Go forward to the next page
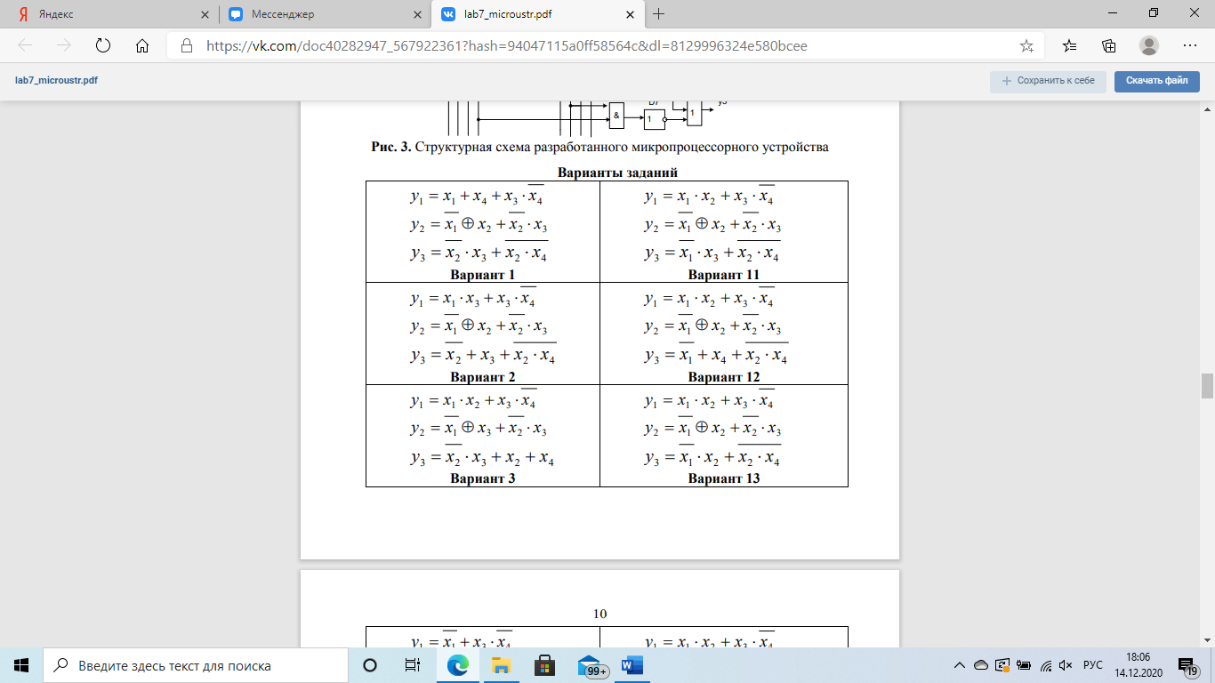 coord(63,46)
